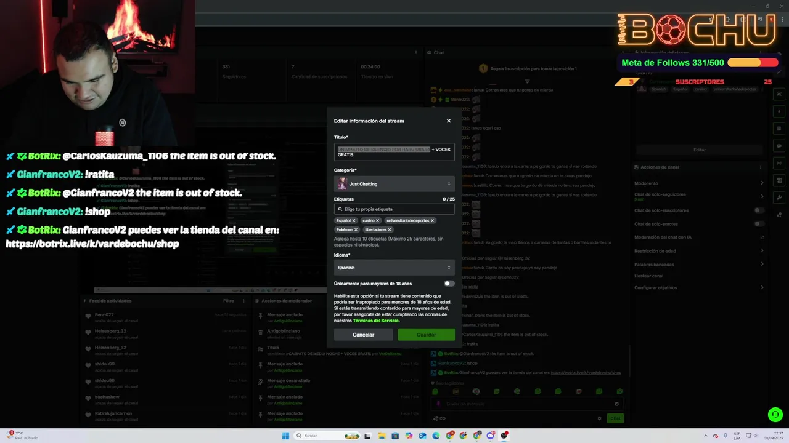The image size is (789, 443).
Task: Click the taskbar clock showing 22:37
Action: 772,436
